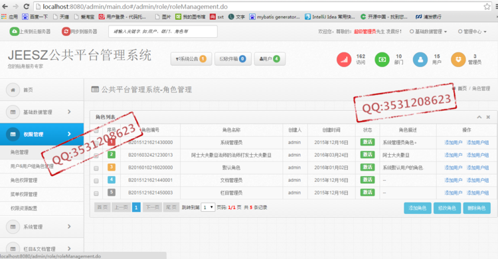
Task: Click the green departments statistics icon
Action: click(382, 59)
